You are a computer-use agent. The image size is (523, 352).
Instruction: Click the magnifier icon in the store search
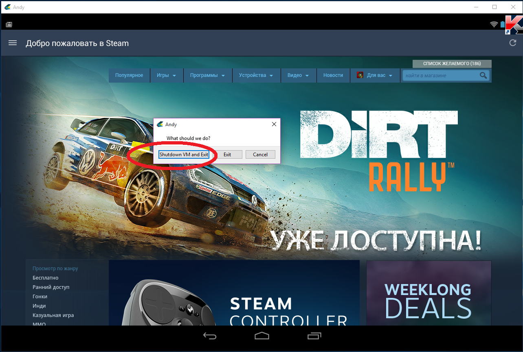tap(483, 75)
